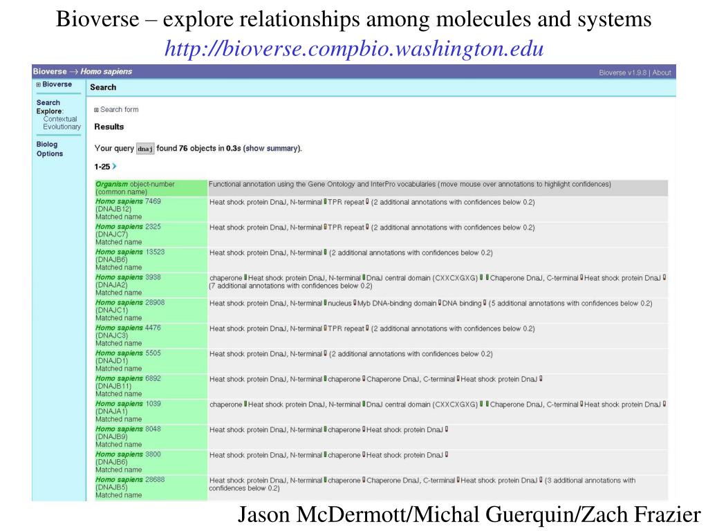
Task: Open the Search sidebar link
Action: click(x=48, y=102)
